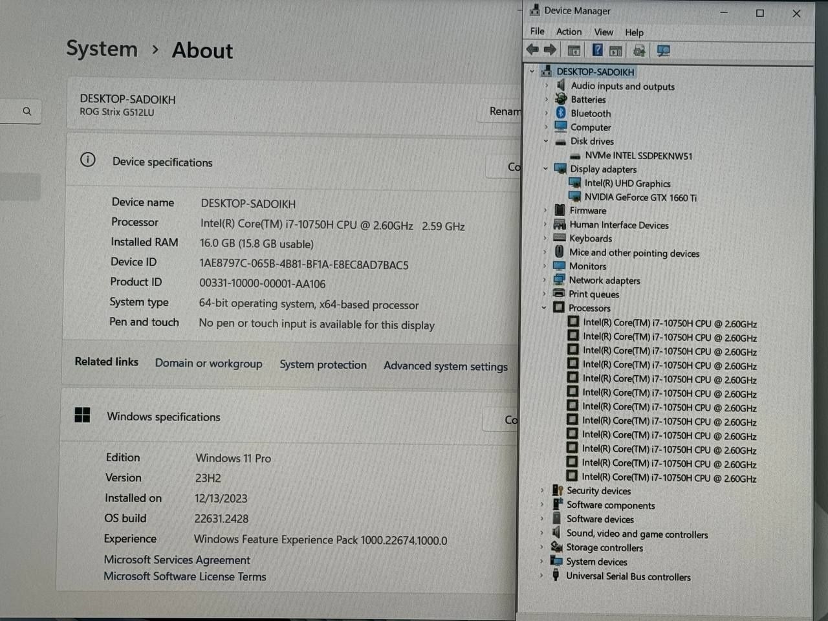
Task: Click the Windows logo beside Windows specifications
Action: [x=82, y=415]
